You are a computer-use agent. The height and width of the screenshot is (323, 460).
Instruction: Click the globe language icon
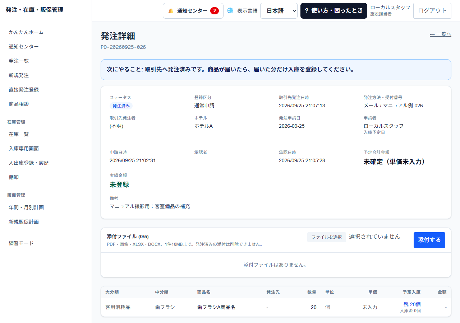point(230,11)
